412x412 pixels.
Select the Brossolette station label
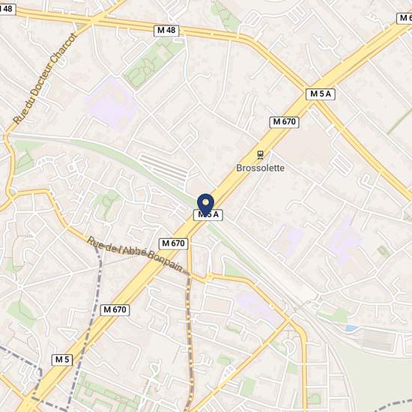click(x=260, y=168)
